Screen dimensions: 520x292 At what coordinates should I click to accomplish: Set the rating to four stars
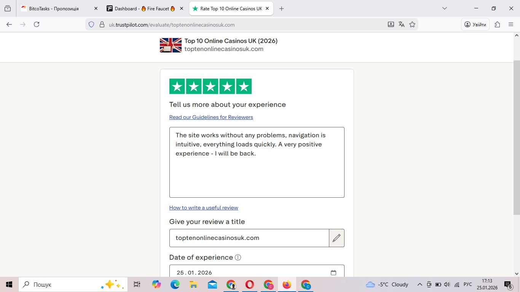coord(227,86)
